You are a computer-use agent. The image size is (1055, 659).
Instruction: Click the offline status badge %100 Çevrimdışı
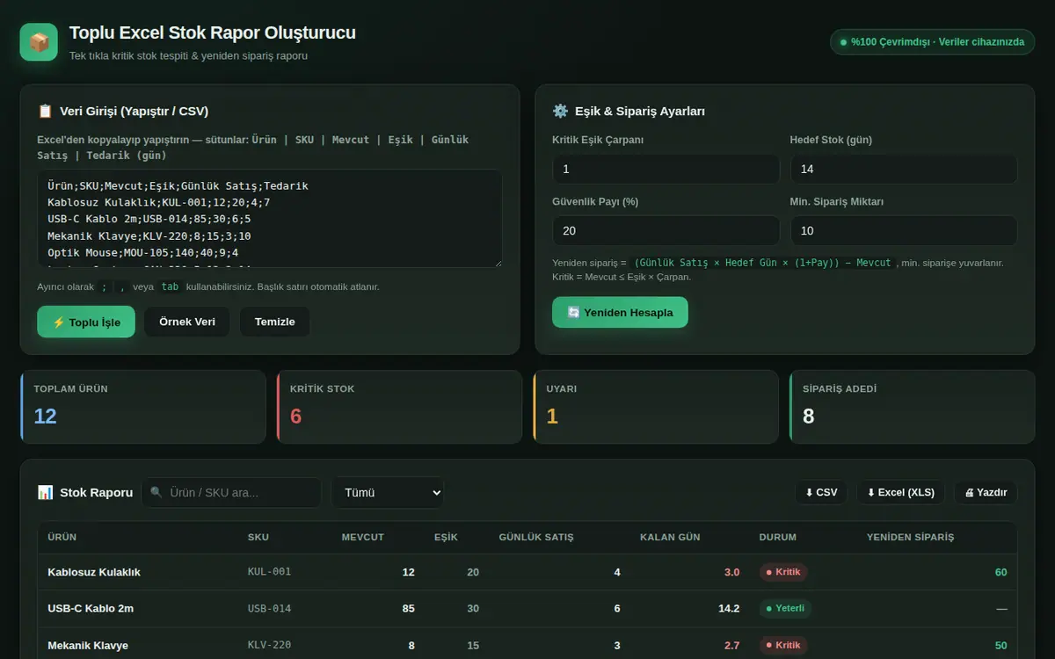point(932,42)
